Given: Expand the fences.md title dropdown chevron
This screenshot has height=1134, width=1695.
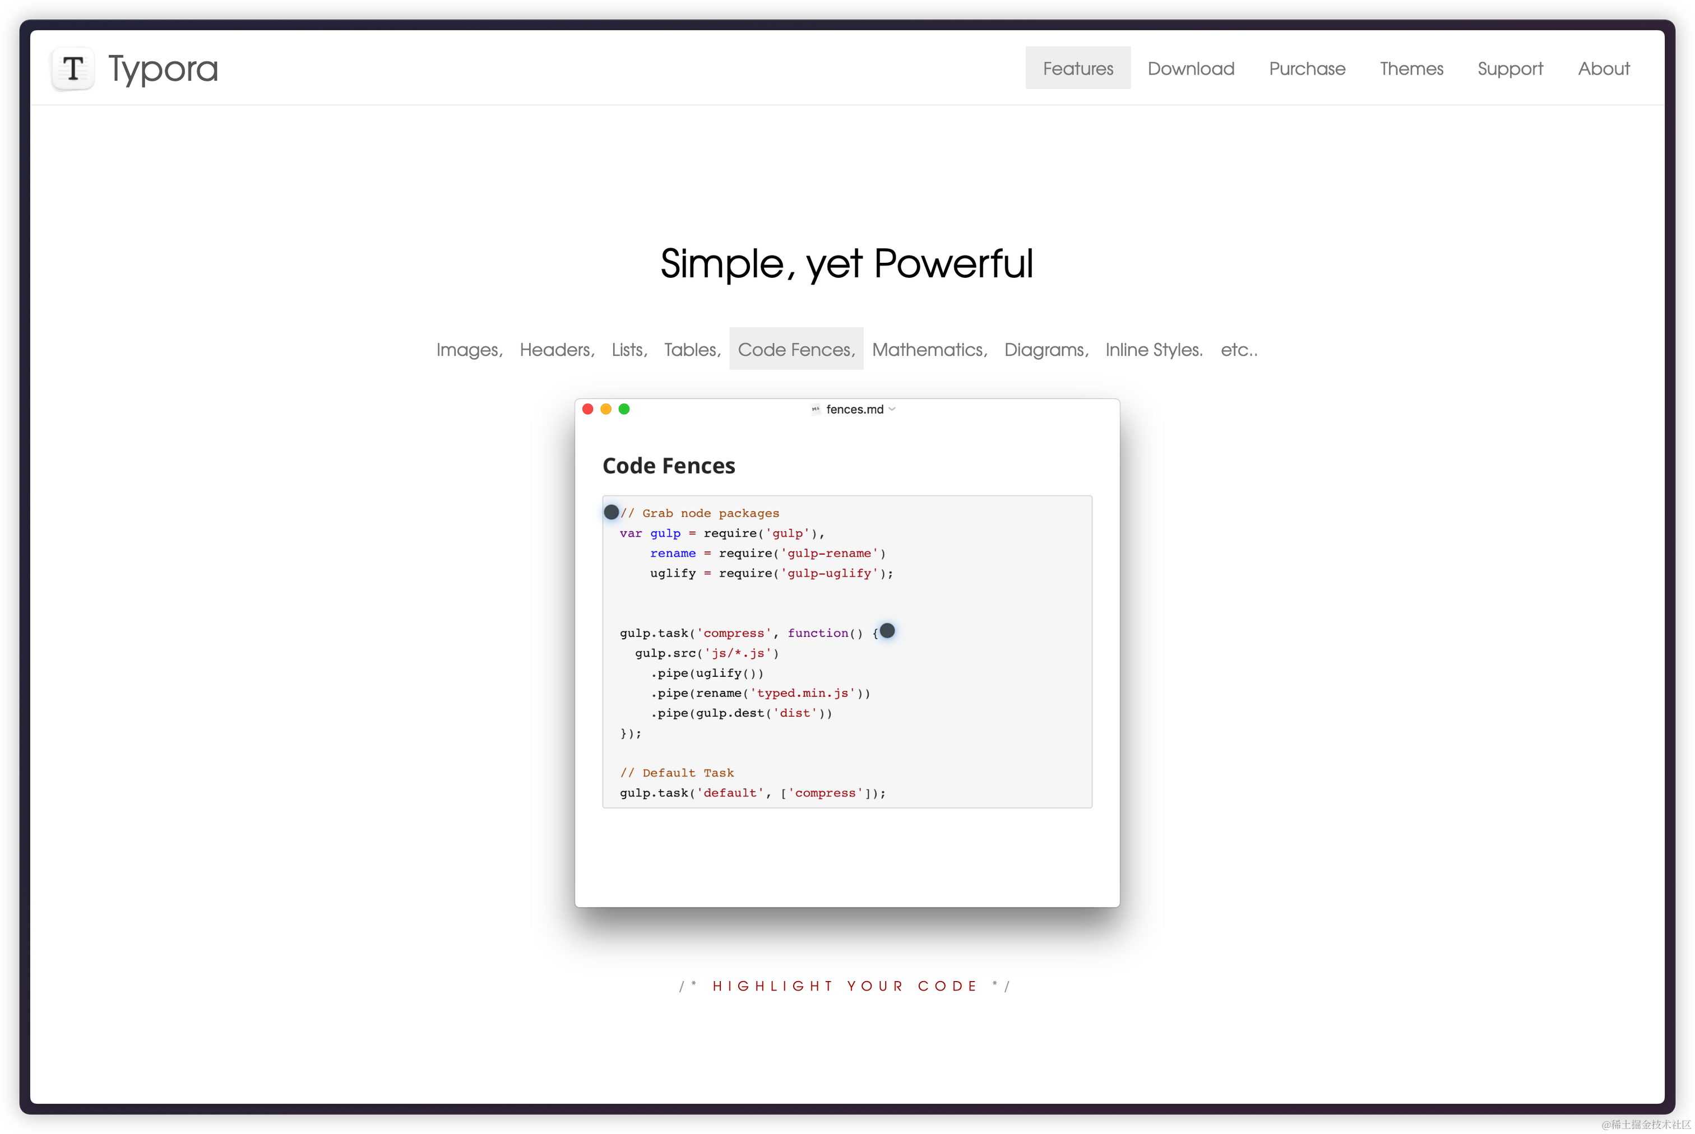Looking at the screenshot, I should (892, 410).
